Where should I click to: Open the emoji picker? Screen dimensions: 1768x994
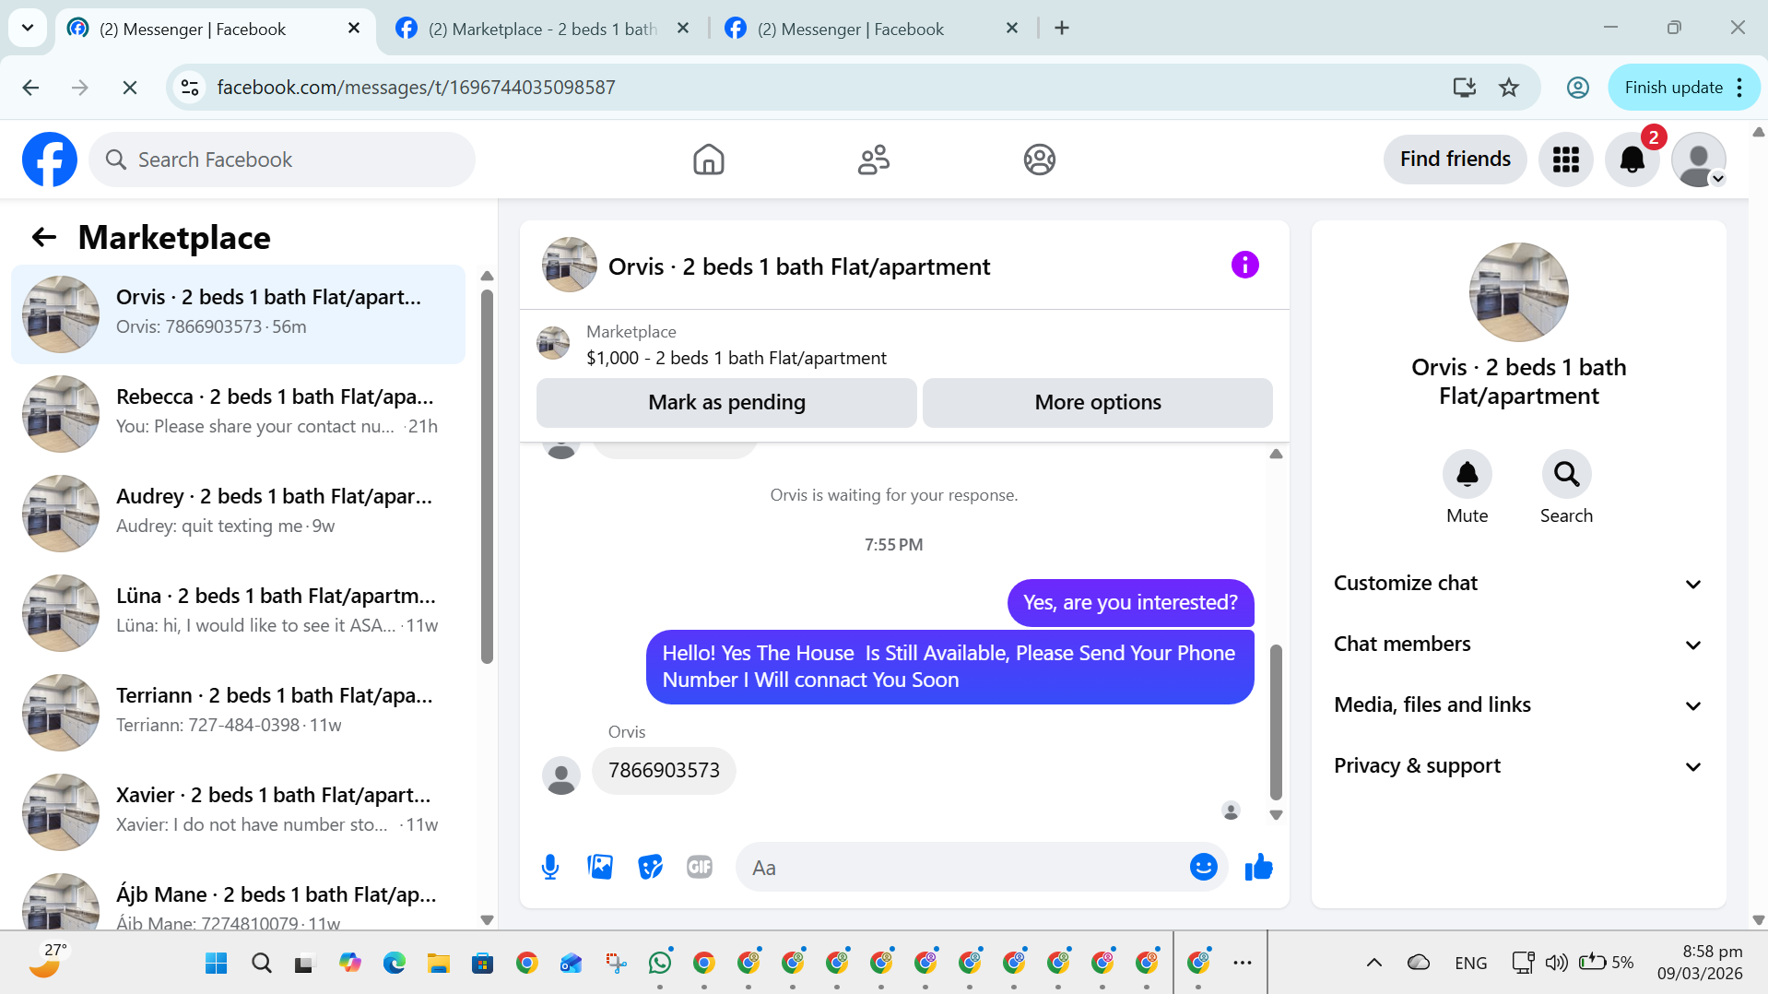click(x=1203, y=867)
